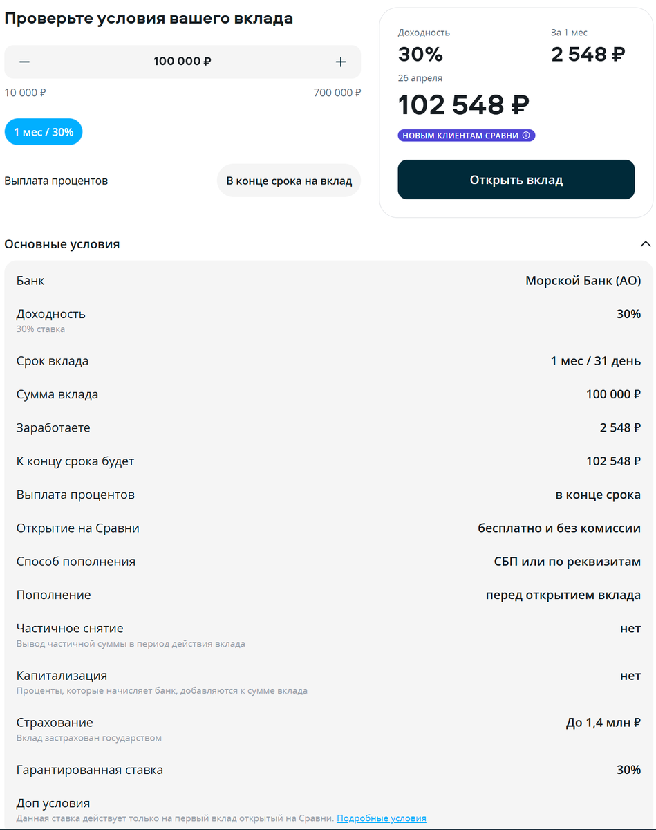Click the large 102 548 ₽ total in the card
Image resolution: width=656 pixels, height=830 pixels.
[464, 104]
